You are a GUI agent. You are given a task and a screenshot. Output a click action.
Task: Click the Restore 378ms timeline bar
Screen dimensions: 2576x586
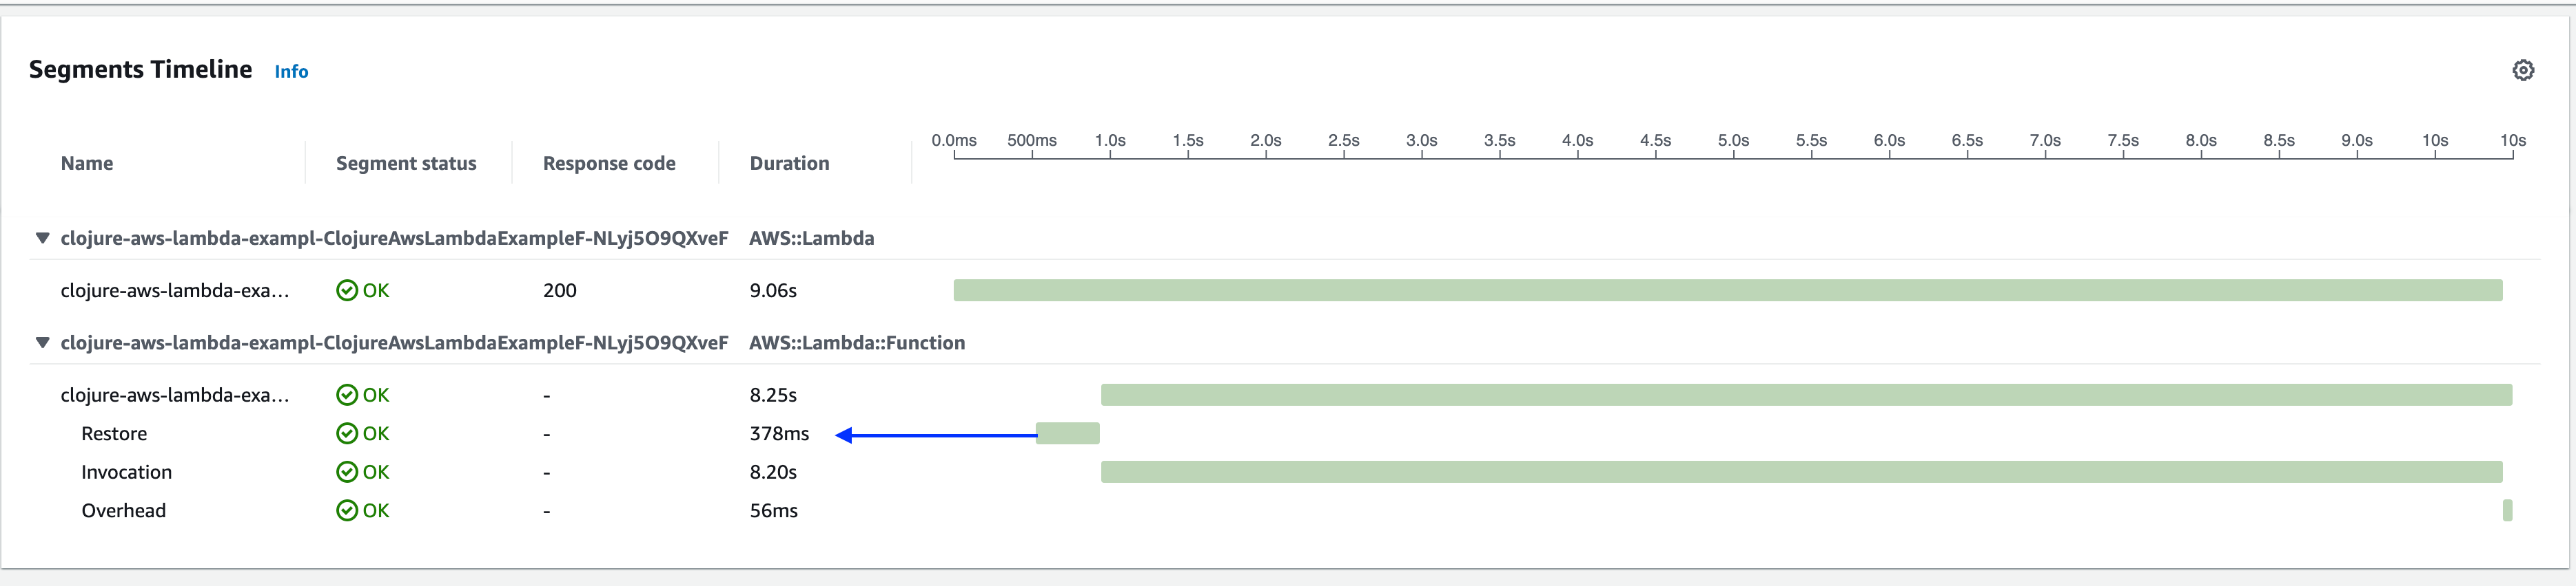[1068, 433]
